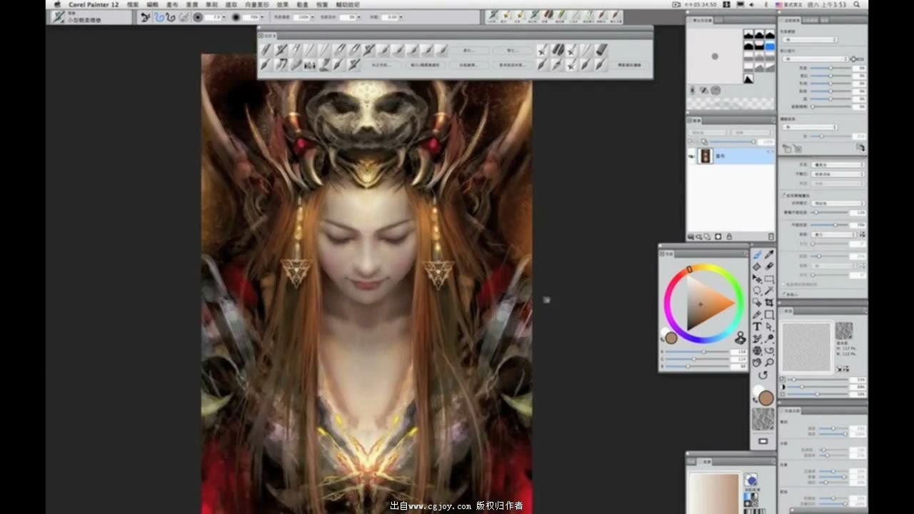The image size is (914, 514).
Task: Select the Rectangular Shape tool
Action: (x=769, y=315)
